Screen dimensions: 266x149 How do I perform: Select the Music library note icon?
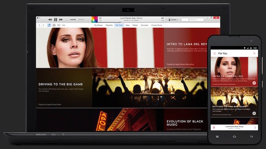point(49,25)
